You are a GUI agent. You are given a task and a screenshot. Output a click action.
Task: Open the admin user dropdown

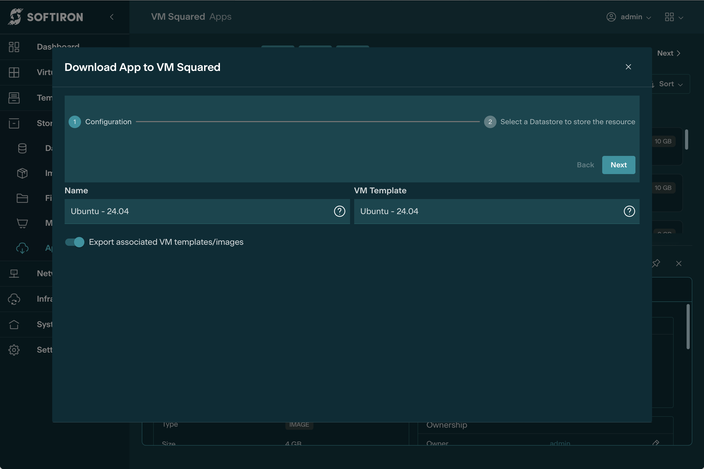tap(629, 17)
